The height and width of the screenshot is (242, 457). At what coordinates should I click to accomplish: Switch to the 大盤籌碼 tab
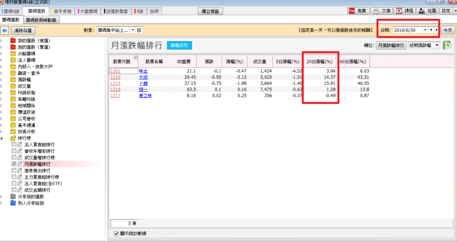click(x=89, y=11)
